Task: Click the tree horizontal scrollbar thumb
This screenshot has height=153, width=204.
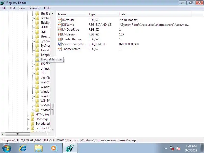Action: tap(18, 134)
